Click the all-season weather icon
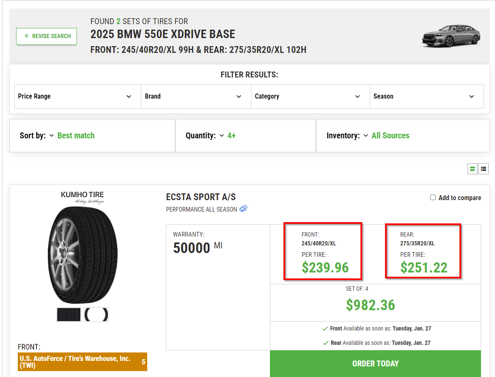The width and height of the screenshot is (495, 377). tap(244, 209)
